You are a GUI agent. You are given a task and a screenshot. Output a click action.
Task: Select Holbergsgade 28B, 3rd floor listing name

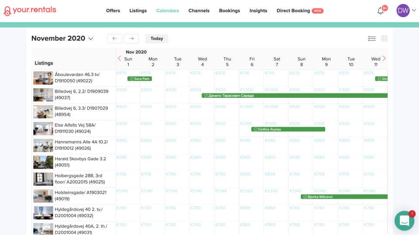[x=79, y=179]
